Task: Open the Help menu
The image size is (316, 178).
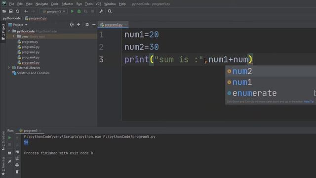Action: [x=122, y=4]
